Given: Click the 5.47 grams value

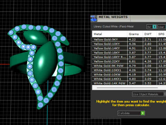Looking at the screenshot, I should [132, 83].
